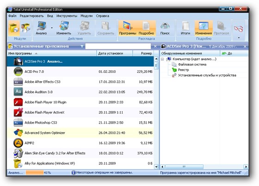Click the program list scroll down arrow

tap(156, 167)
